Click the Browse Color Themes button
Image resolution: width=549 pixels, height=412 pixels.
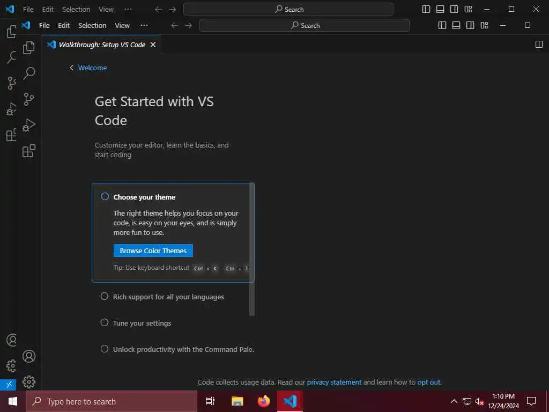(153, 251)
